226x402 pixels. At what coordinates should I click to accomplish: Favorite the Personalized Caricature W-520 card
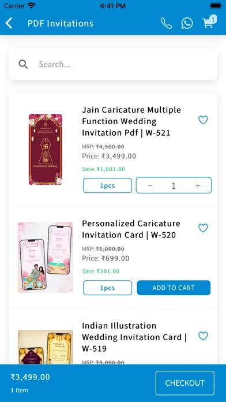click(x=203, y=228)
